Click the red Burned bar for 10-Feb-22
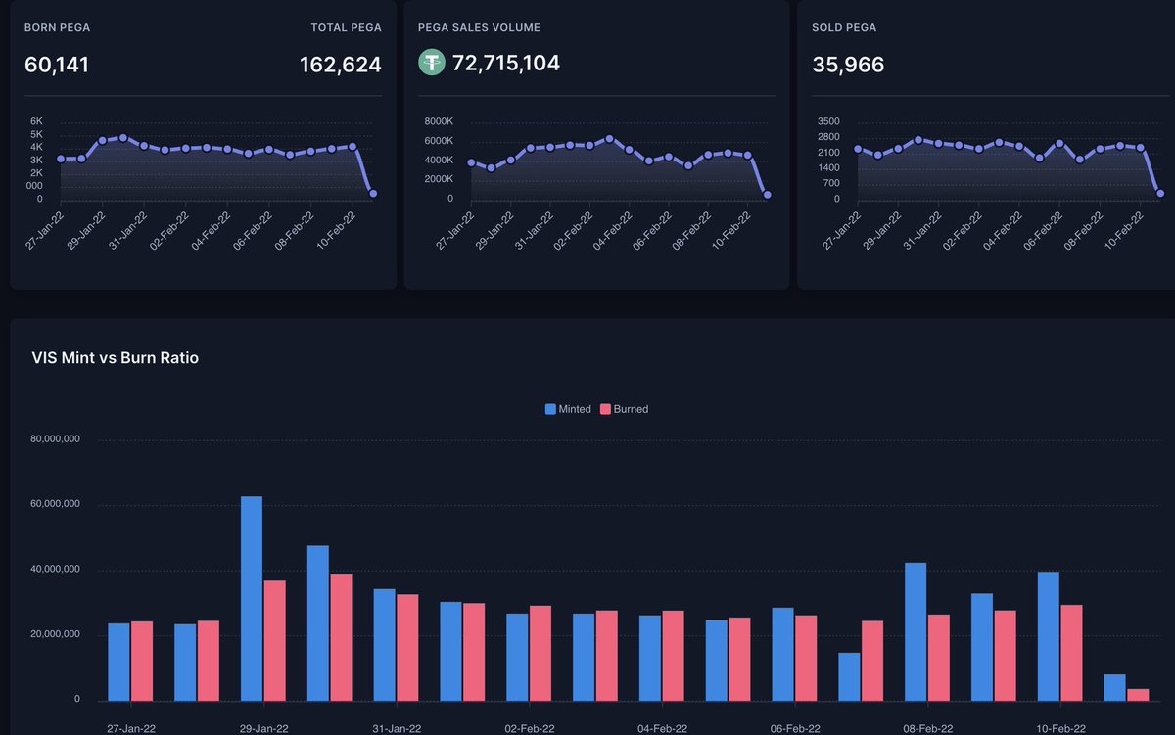 coord(1071,653)
